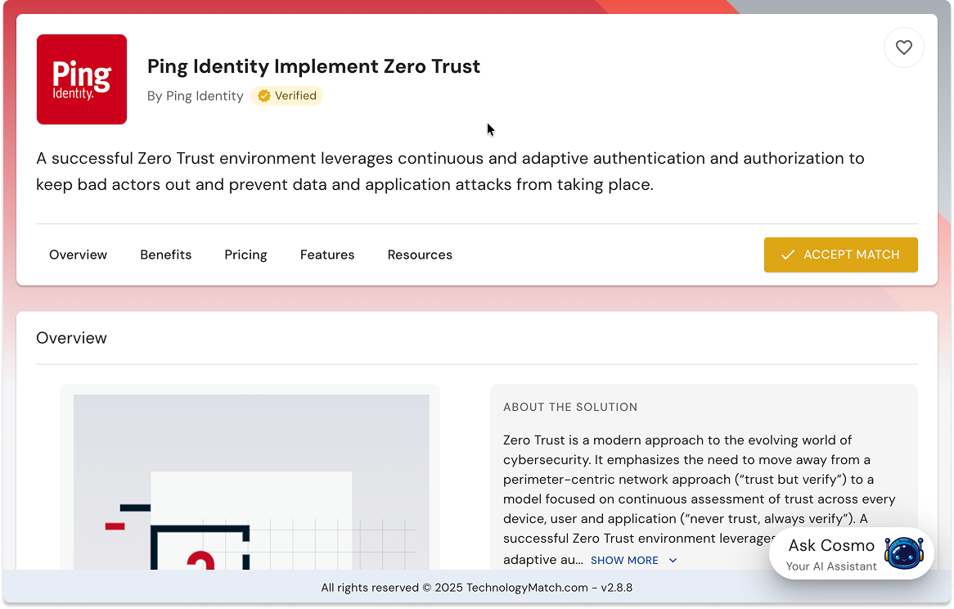Screen dimensions: 954x609
Task: Click the yellow check icon on the Verified badge
Action: [x=263, y=96]
